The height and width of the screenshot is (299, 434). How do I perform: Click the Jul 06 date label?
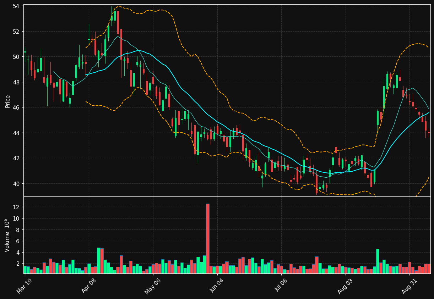click(281, 286)
